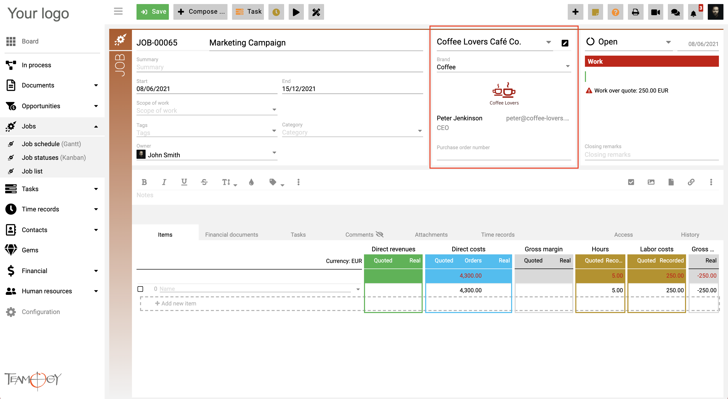Apply bold formatting in notes

coord(144,182)
